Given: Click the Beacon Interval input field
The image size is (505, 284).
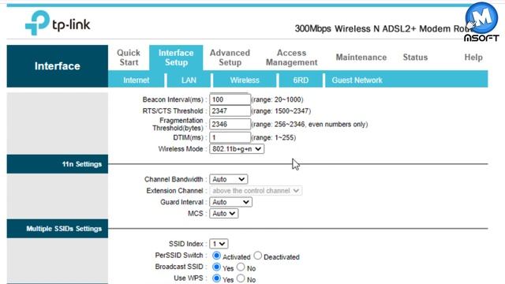Looking at the screenshot, I should 230,99.
